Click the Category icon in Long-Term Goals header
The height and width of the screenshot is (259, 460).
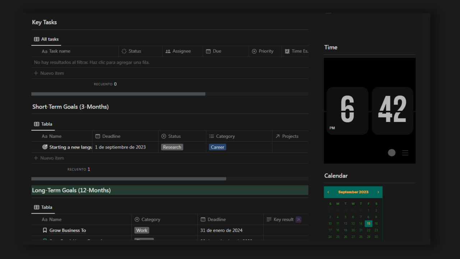(137, 219)
